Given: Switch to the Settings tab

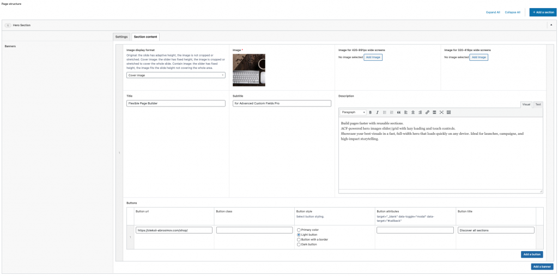Looking at the screenshot, I should (122, 37).
